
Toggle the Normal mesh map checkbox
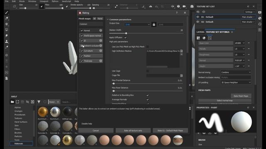81,31
